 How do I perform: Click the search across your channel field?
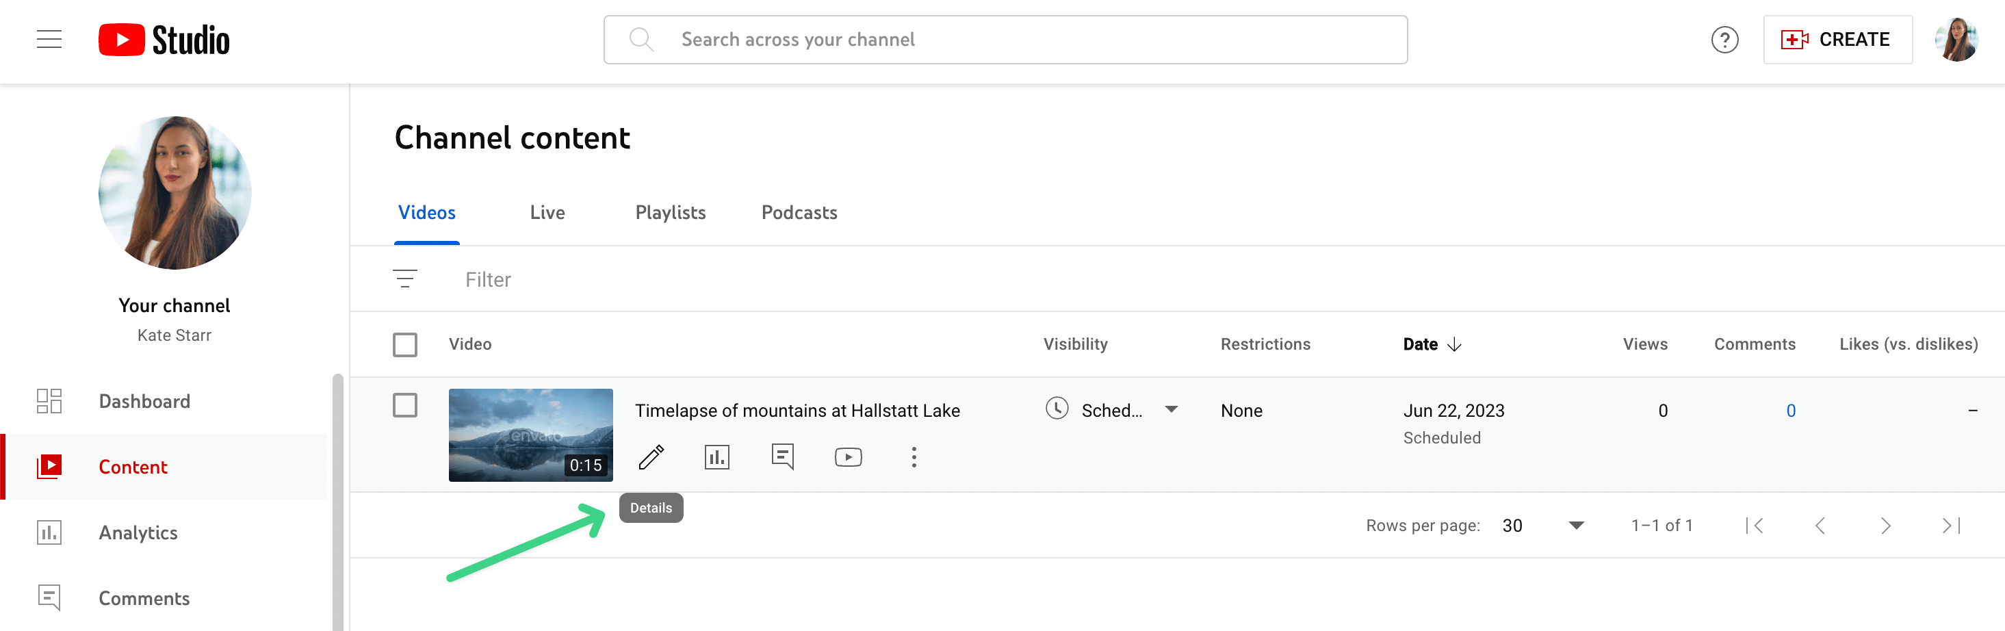[x=1005, y=40]
